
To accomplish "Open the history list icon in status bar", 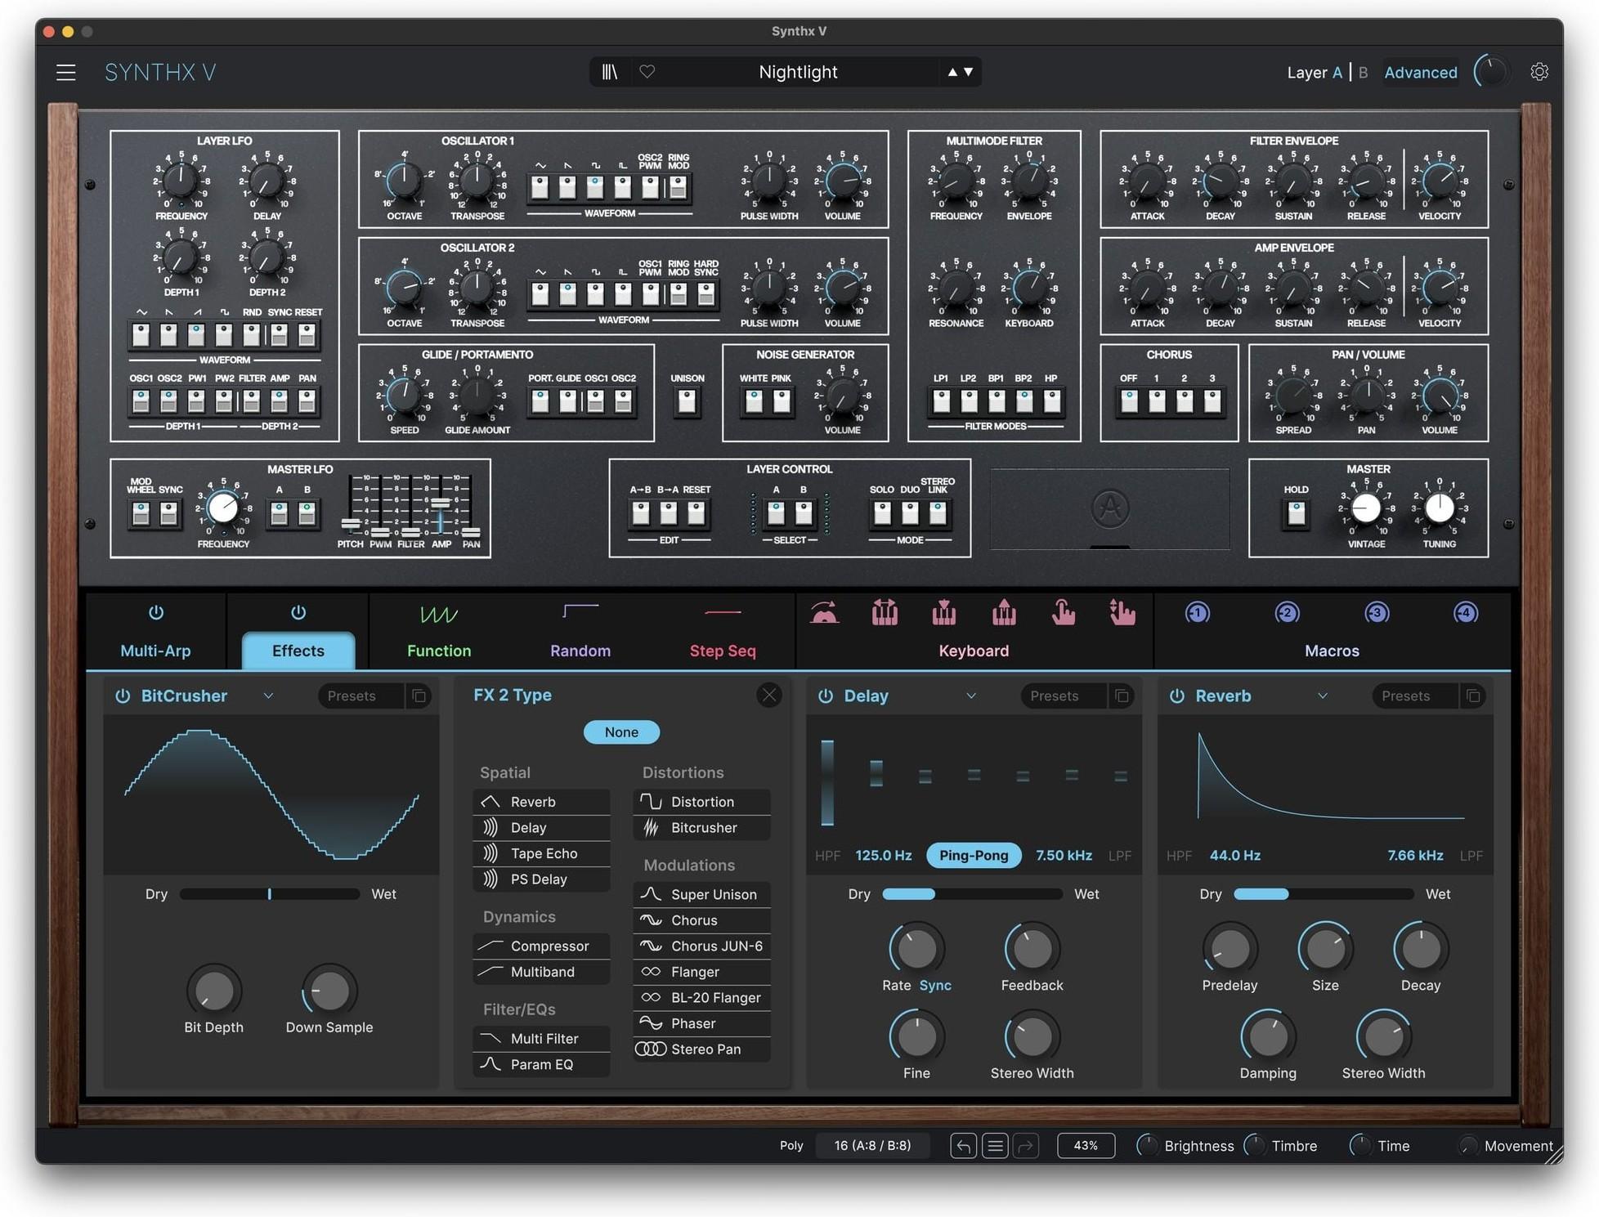I will pos(995,1146).
